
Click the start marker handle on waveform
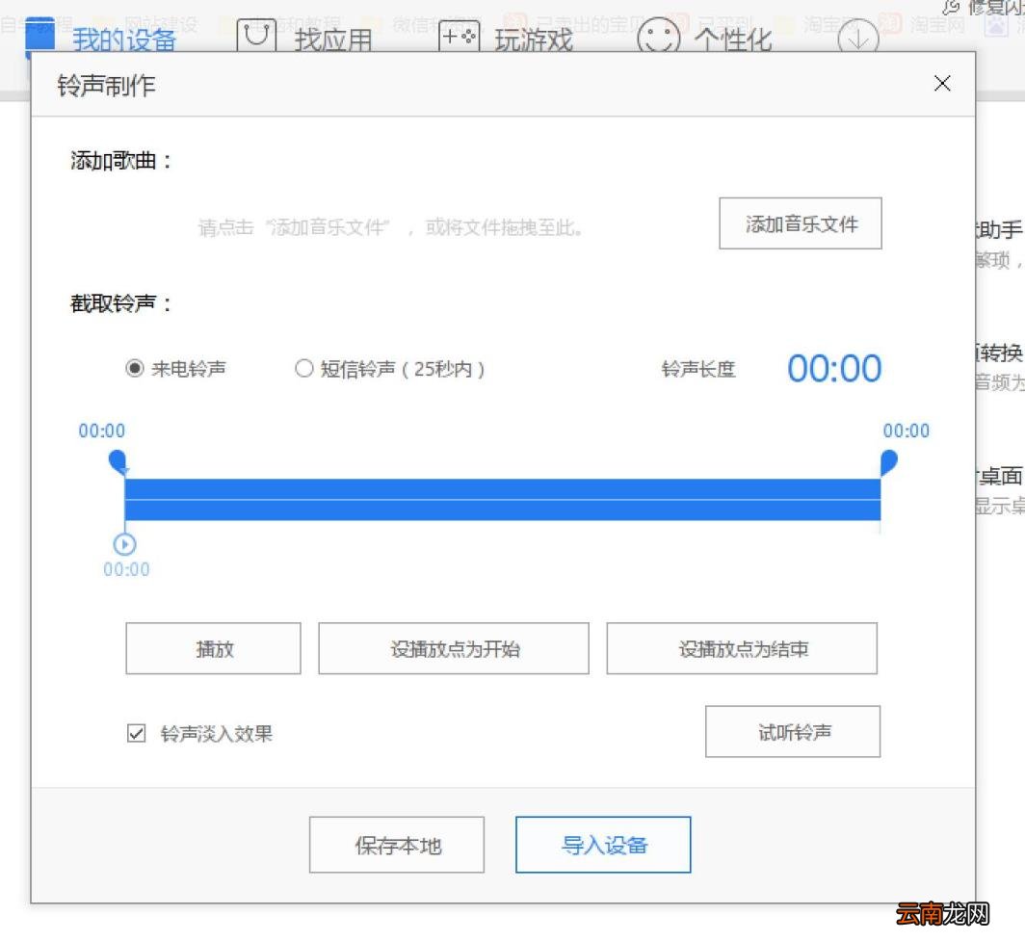[x=118, y=460]
